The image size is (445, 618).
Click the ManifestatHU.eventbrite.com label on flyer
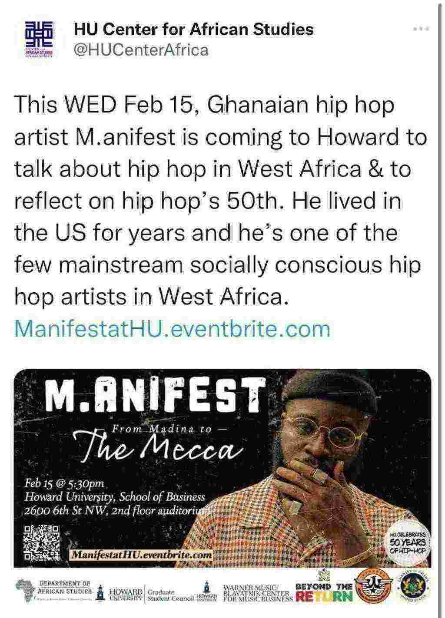(x=142, y=555)
